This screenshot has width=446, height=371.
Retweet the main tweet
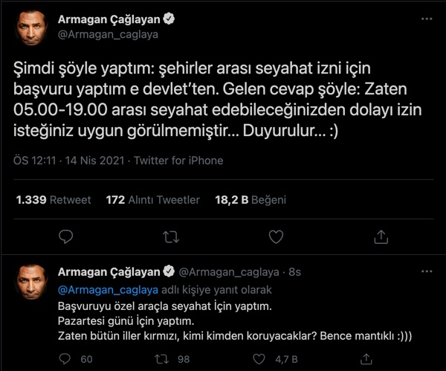(170, 236)
